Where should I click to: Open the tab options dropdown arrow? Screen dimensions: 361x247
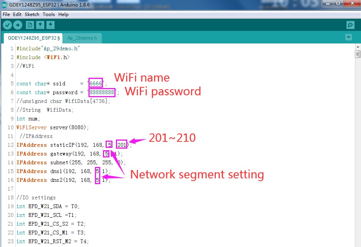tap(348, 37)
